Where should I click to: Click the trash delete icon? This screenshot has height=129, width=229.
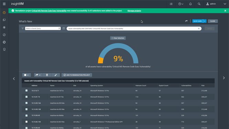click(47, 75)
